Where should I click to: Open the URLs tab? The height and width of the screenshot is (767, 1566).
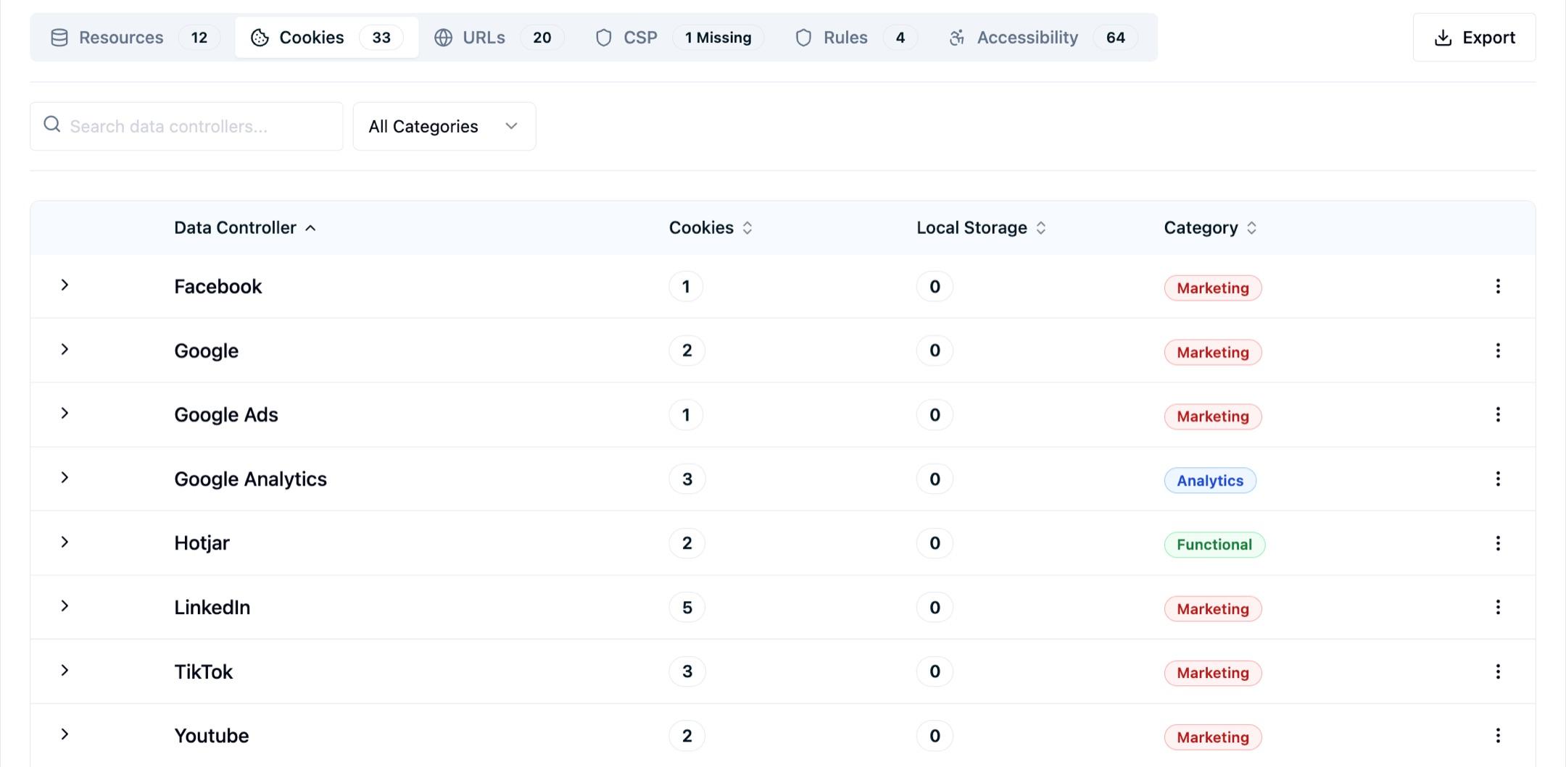[x=499, y=38]
